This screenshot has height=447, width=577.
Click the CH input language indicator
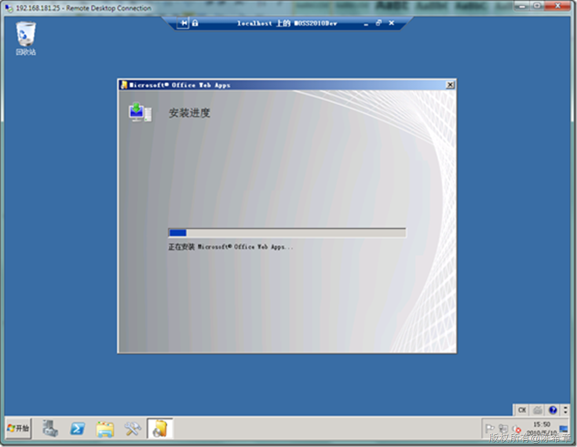[522, 410]
